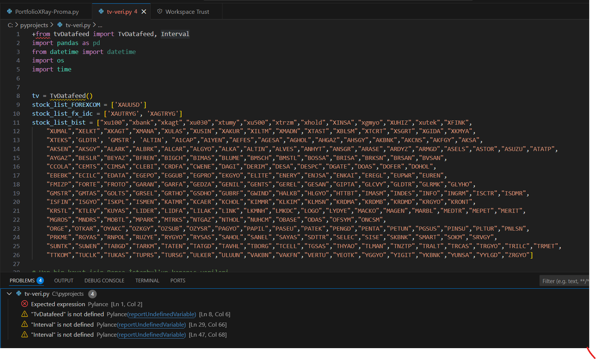Click warning icon for TvDatafeed not defined
The width and height of the screenshot is (596, 359).
click(x=24, y=314)
